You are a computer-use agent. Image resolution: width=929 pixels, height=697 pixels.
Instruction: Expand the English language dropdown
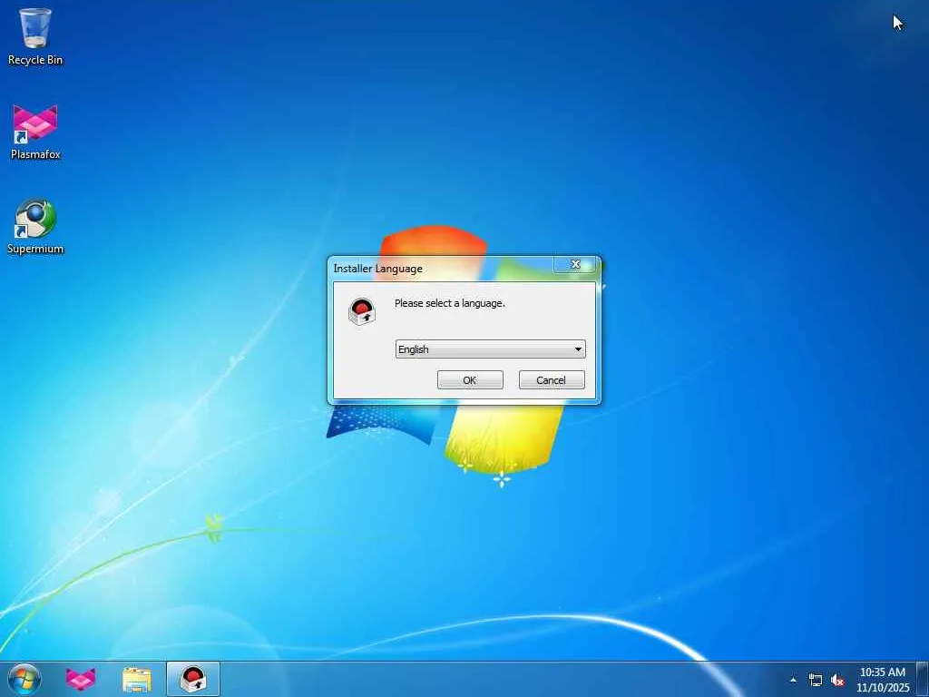(490, 349)
